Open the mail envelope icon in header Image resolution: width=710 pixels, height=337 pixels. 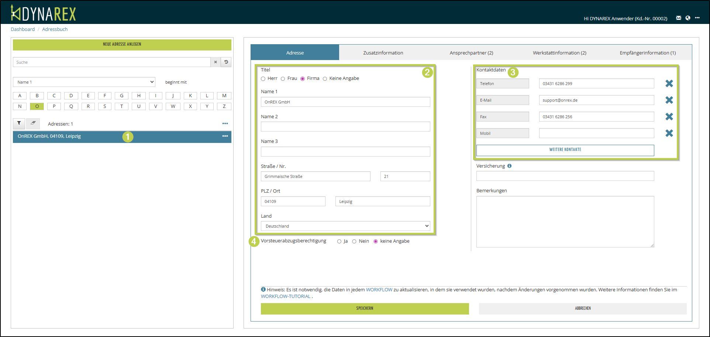[x=678, y=18]
